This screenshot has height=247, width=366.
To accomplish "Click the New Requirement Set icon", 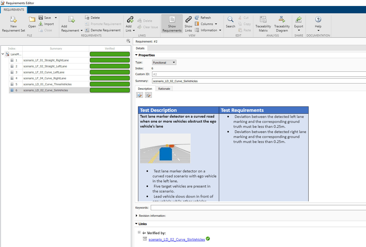I will click(x=13, y=20).
